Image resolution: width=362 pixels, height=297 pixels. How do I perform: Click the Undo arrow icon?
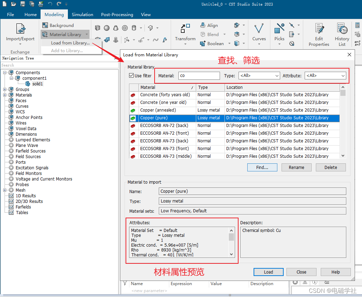pos(50,4)
